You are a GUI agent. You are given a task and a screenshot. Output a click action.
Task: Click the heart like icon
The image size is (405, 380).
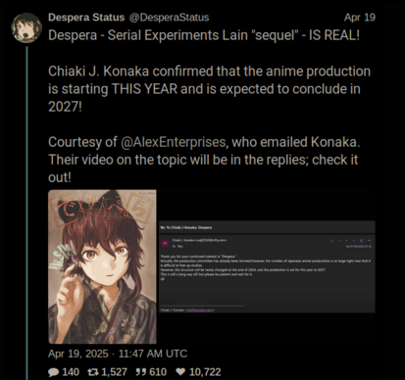180,372
